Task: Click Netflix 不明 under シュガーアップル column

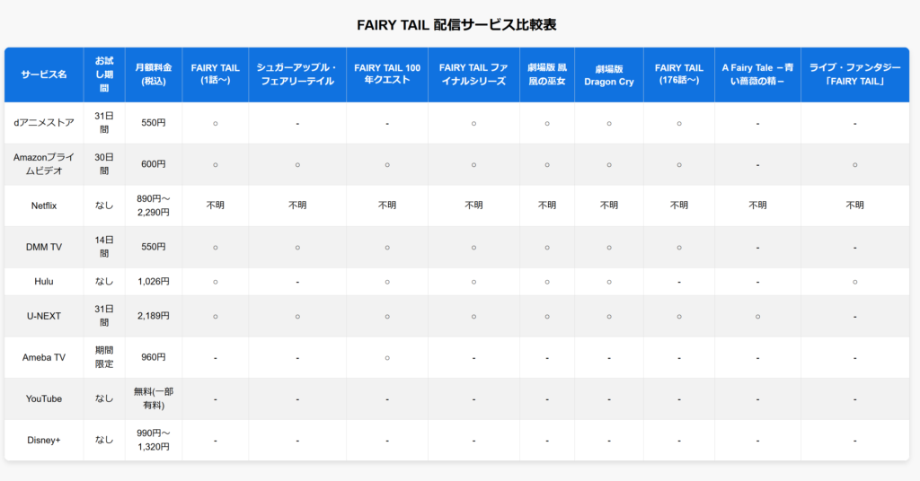Action: 297,206
